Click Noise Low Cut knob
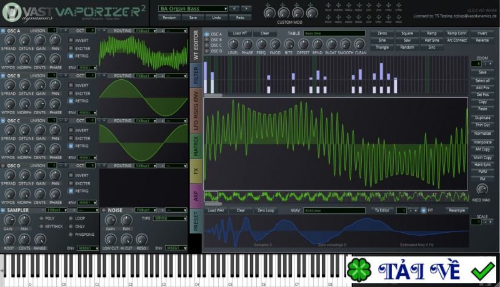500x287 pixels. [111, 240]
